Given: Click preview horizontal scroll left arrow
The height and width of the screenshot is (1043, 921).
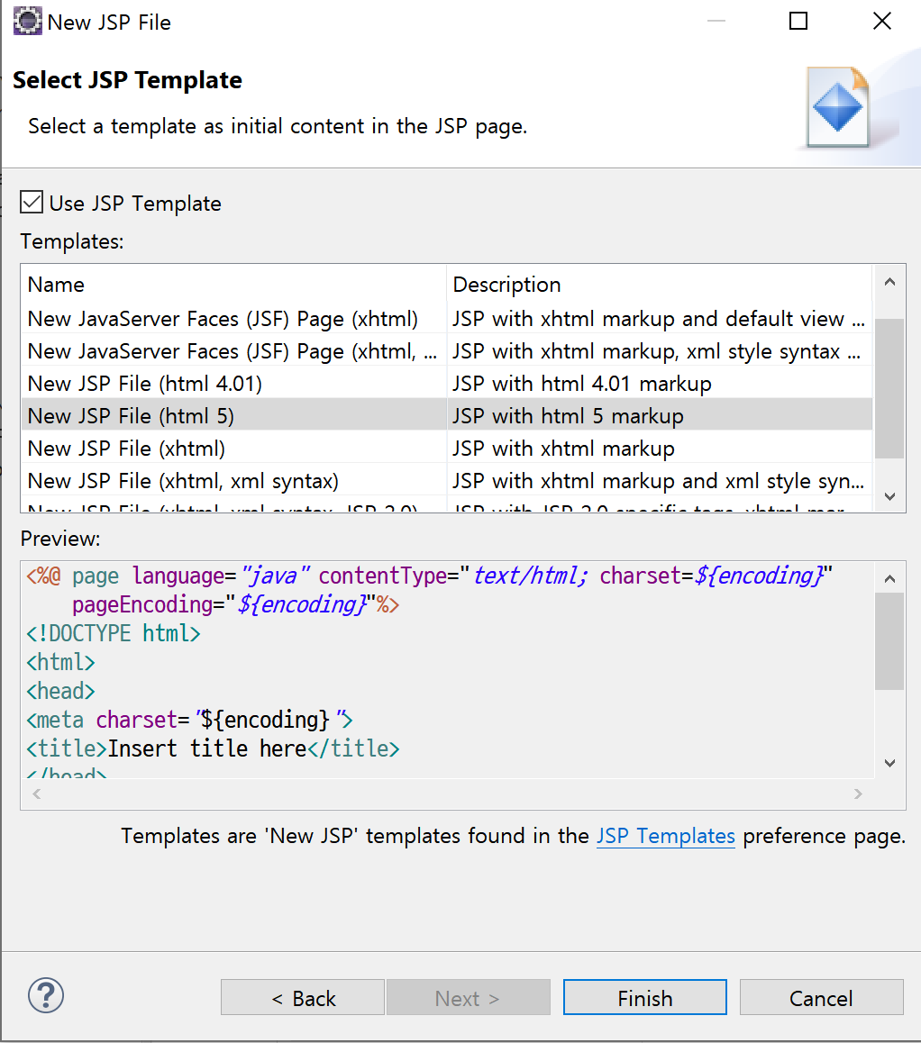Looking at the screenshot, I should point(37,794).
